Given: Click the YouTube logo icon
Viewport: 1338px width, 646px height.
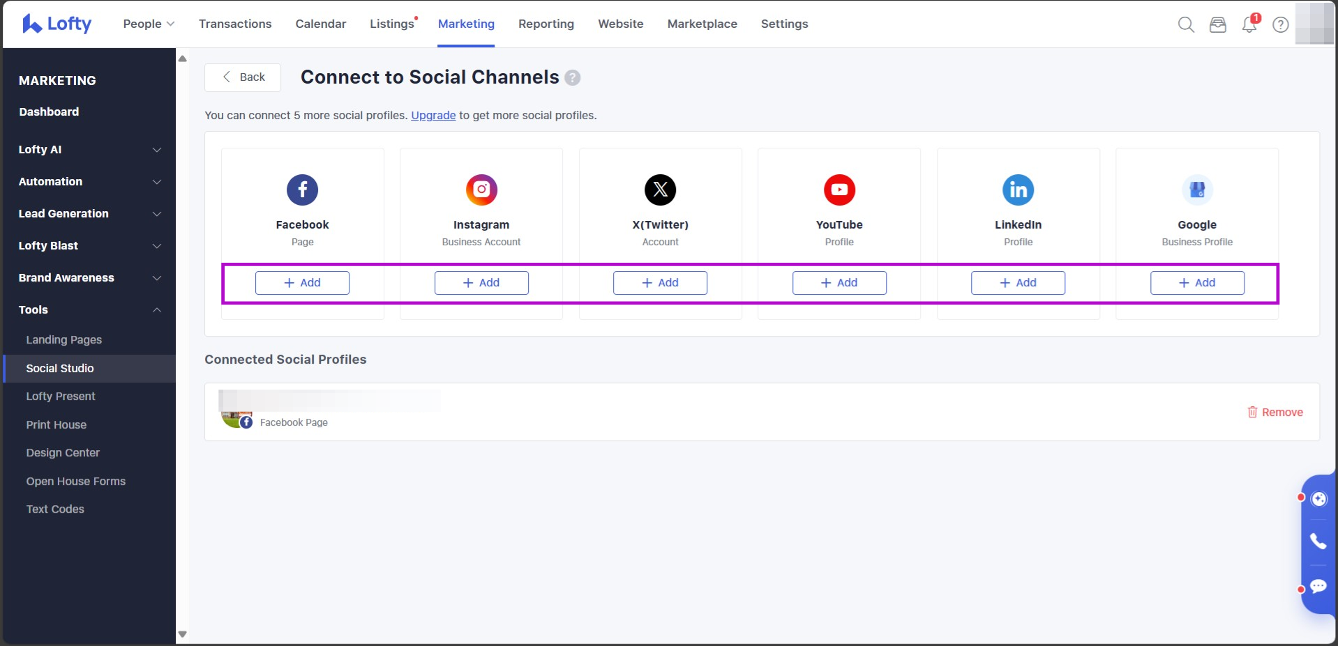Looking at the screenshot, I should point(839,190).
